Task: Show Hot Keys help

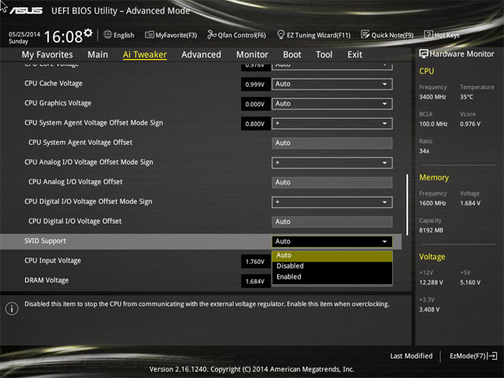Action: coord(442,35)
